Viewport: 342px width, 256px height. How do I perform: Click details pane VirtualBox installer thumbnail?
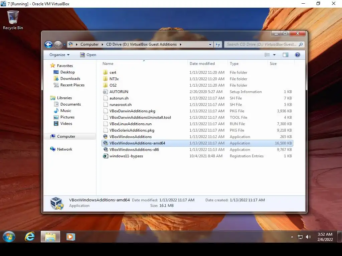(57, 203)
